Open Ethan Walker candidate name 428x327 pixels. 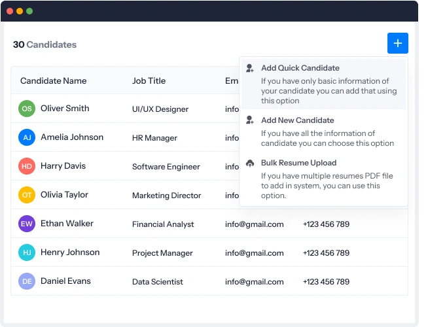click(x=67, y=224)
